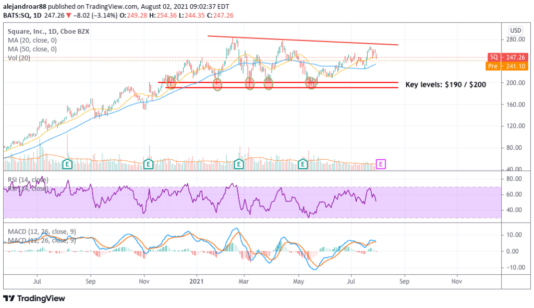The height and width of the screenshot is (308, 534).
Task: Open the earnings marker near November 2020
Action: point(149,164)
